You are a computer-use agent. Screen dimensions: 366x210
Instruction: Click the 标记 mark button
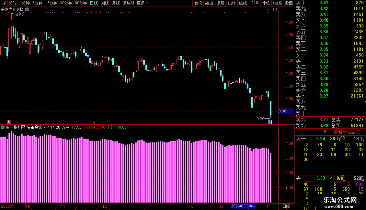[x=266, y=3]
